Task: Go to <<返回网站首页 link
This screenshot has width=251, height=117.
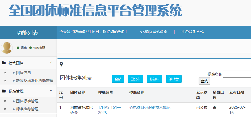Action: point(154,32)
